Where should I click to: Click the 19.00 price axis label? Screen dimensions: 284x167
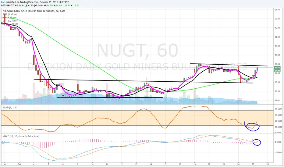(x=277, y=28)
